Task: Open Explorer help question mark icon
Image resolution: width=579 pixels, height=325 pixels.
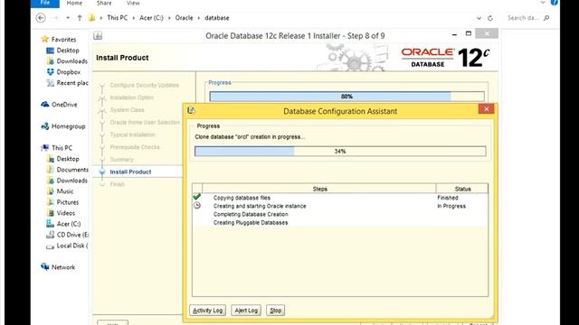Action: pos(554,3)
